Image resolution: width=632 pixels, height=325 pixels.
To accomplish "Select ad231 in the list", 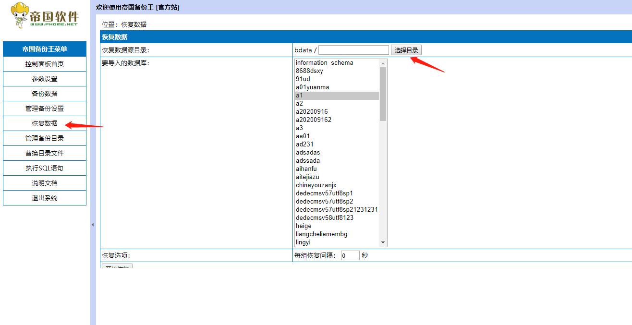I will [x=337, y=144].
